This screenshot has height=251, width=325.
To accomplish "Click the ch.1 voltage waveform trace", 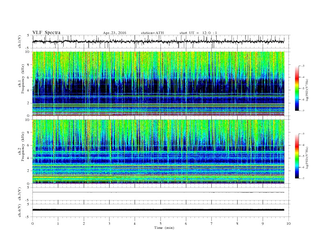I will (x=158, y=41).
